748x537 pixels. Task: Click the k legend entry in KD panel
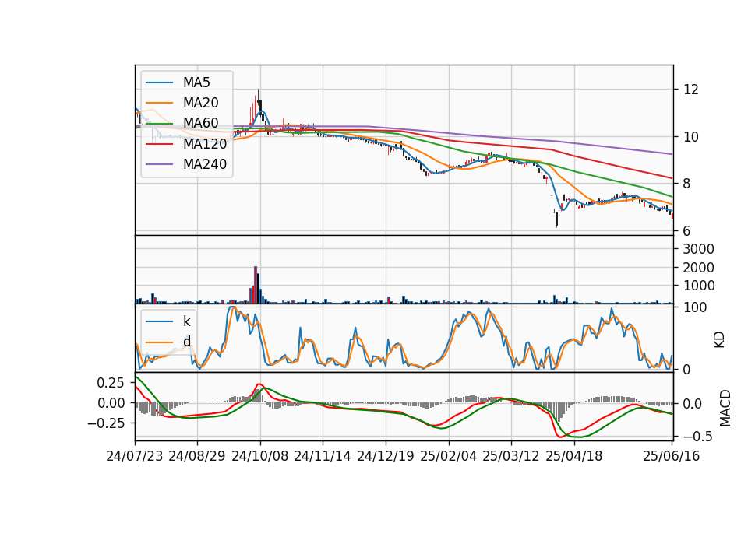[186, 321]
